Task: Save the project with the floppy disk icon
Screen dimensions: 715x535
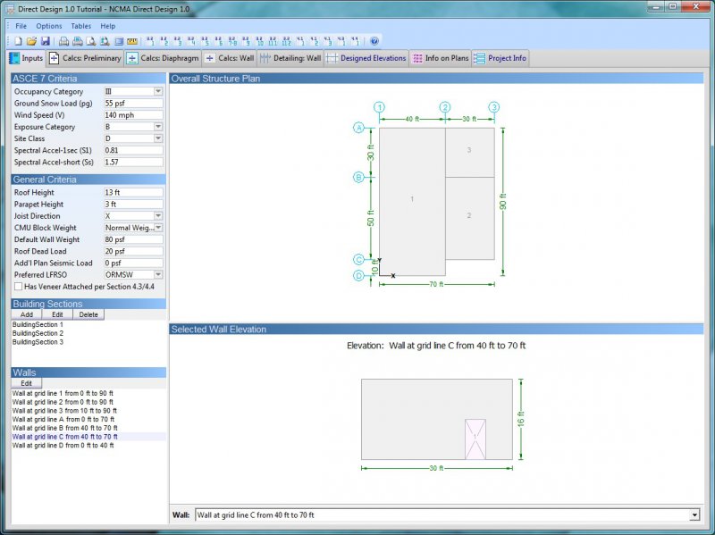Action: pyautogui.click(x=45, y=41)
